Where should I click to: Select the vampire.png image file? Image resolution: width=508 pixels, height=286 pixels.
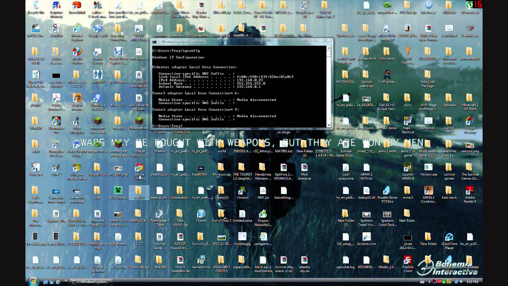tap(470, 146)
